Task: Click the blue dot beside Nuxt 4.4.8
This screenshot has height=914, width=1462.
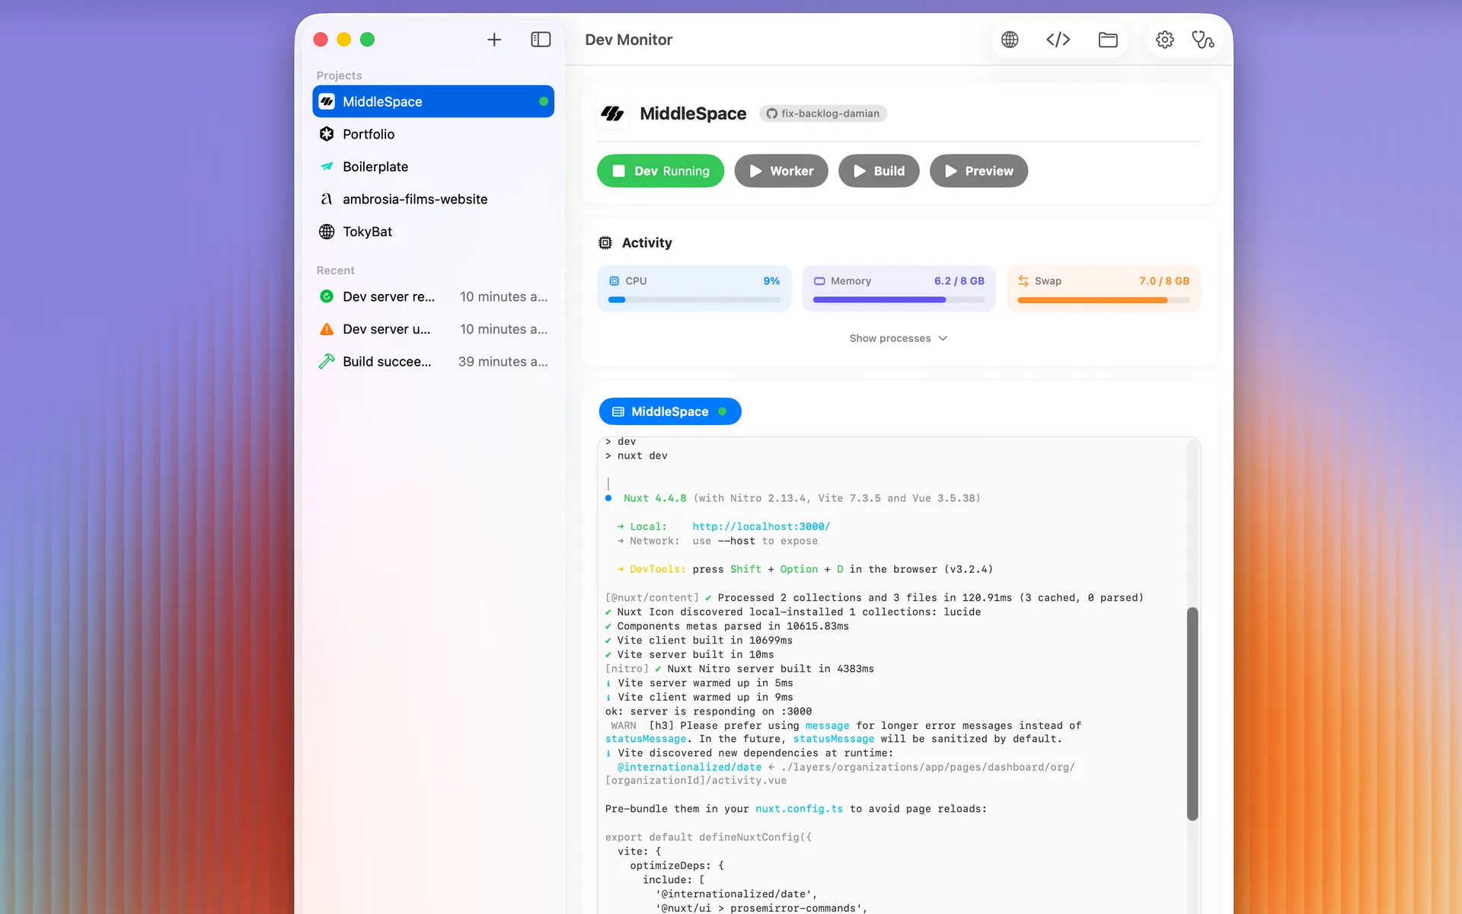Action: [608, 498]
